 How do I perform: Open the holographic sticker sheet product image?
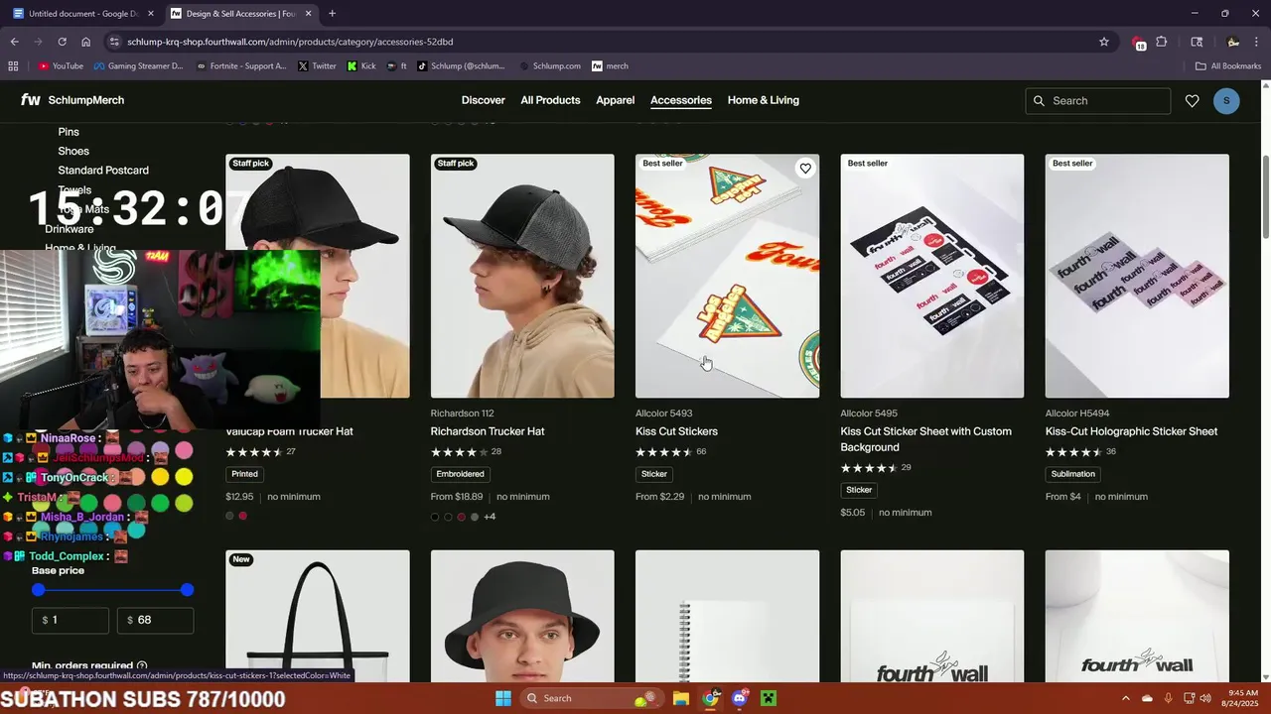pos(1137,276)
